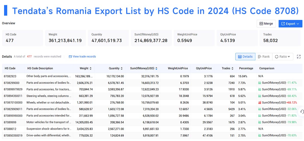Sort by Weight column arrows
Screen dimensions: 304x141
(x=90, y=68)
